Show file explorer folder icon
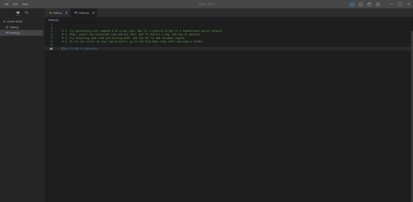Screen dimensions: 413x202 point(18,13)
